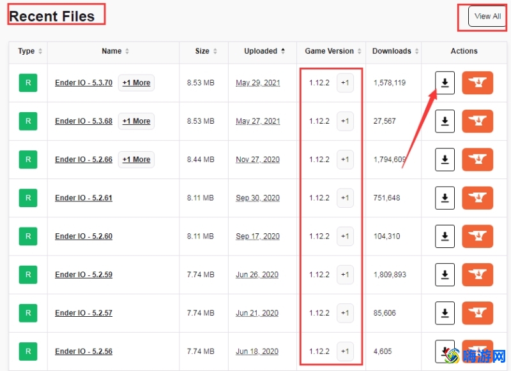Click the Recent Files heading
The width and height of the screenshot is (511, 371).
[x=52, y=17]
